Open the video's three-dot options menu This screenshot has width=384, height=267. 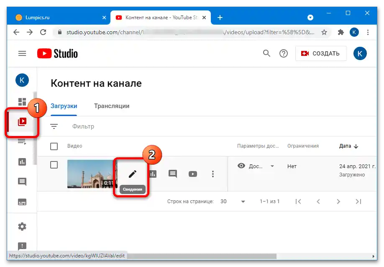click(x=213, y=174)
